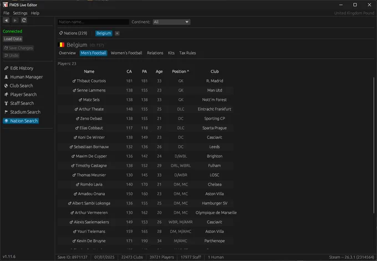Open the Help menu
377x261 pixels.
coord(35,13)
